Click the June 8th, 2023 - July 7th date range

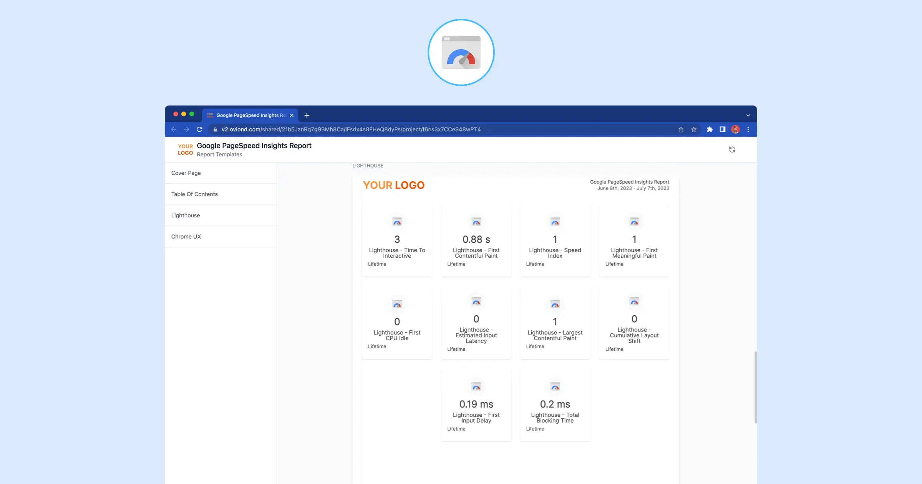click(x=633, y=188)
